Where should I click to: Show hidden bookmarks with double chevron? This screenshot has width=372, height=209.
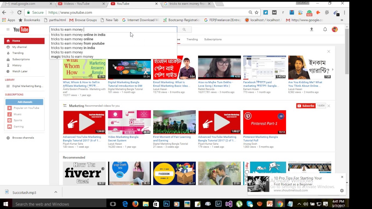[x=342, y=20]
